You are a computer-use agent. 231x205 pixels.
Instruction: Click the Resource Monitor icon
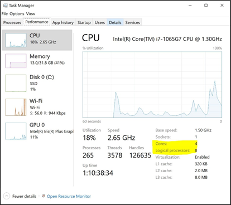click(44, 196)
